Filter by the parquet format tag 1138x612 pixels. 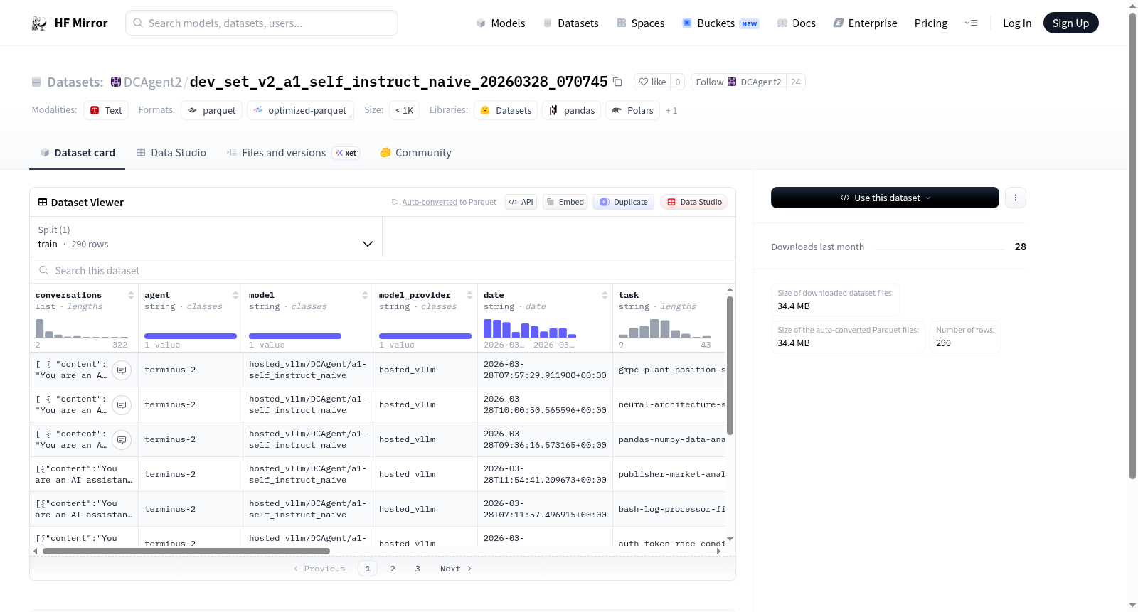click(x=212, y=111)
